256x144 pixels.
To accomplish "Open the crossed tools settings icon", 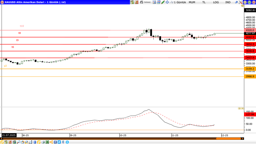I will point(240,2).
